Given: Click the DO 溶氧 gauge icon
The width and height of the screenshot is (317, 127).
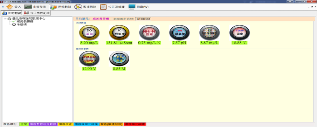Looking at the screenshot, I should (89, 33).
